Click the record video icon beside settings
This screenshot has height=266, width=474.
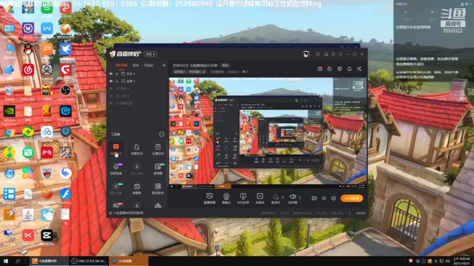point(315,198)
